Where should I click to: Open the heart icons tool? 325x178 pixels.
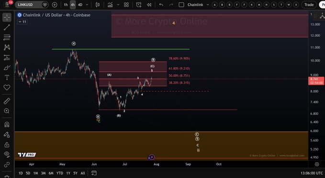7,87
